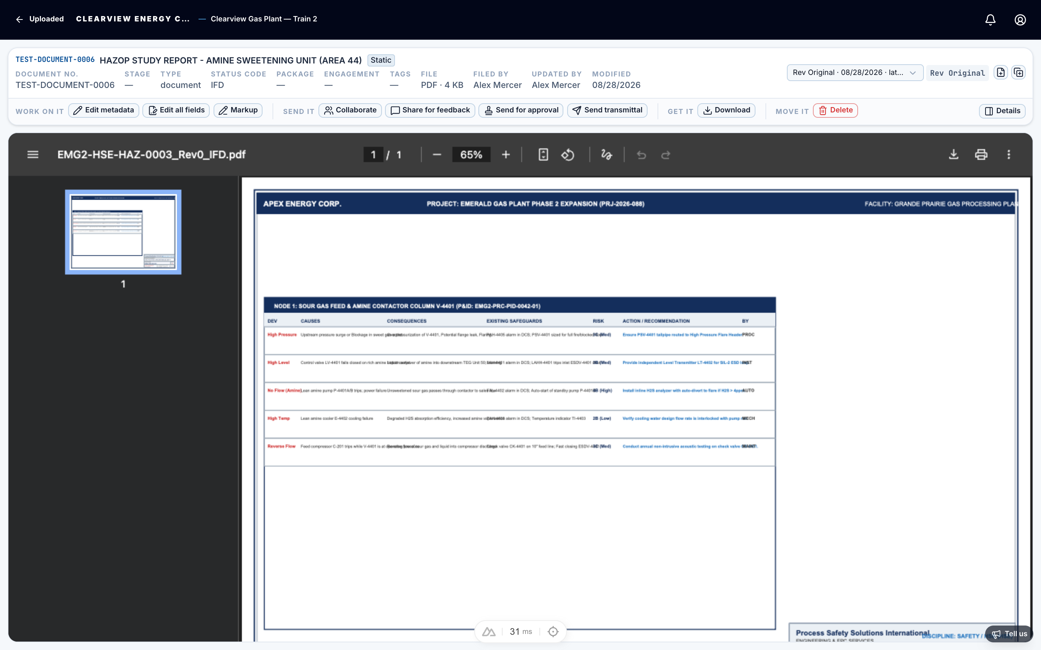Viewport: 1041px width, 650px height.
Task: Activate the PDF draw annotation tool
Action: click(x=607, y=155)
